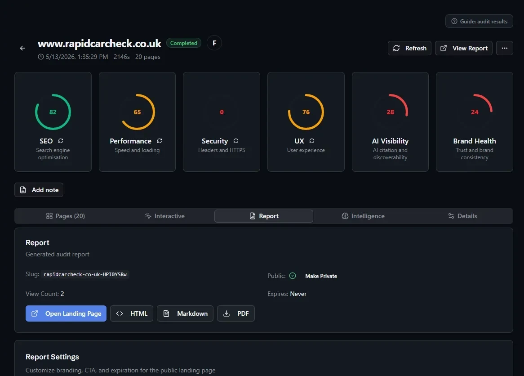Screen dimensions: 524x376
Task: Open the Intelligence tab
Action: (x=363, y=216)
